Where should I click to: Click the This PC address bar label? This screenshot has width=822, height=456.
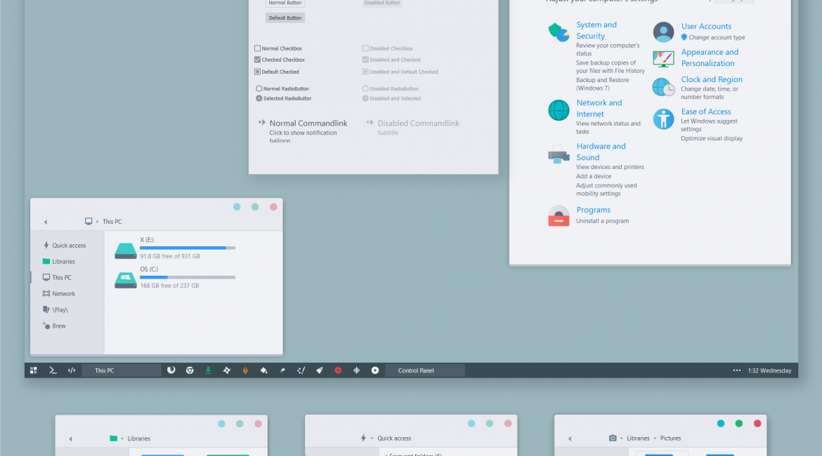(112, 222)
